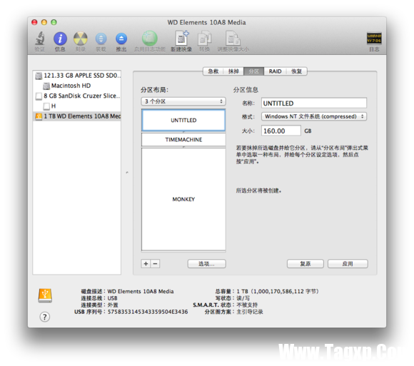
Task: Click the Revert (复原) button
Action: (306, 263)
